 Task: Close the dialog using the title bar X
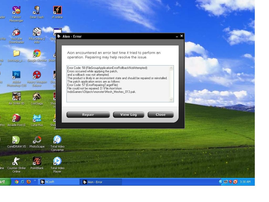coord(182,36)
